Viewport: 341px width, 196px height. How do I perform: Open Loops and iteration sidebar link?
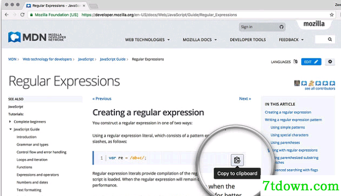(x=32, y=160)
